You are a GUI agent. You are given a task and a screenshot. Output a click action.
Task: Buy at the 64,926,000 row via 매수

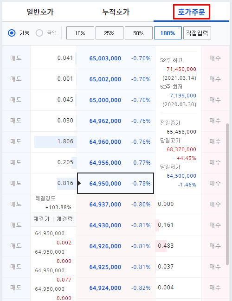coord(215,246)
